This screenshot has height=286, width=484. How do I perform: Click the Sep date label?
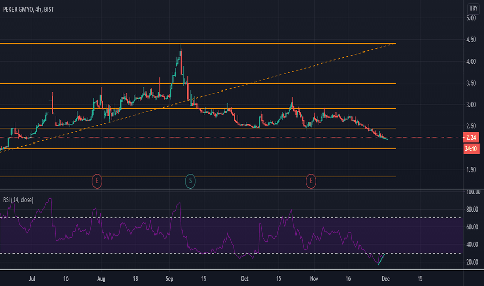(x=169, y=279)
